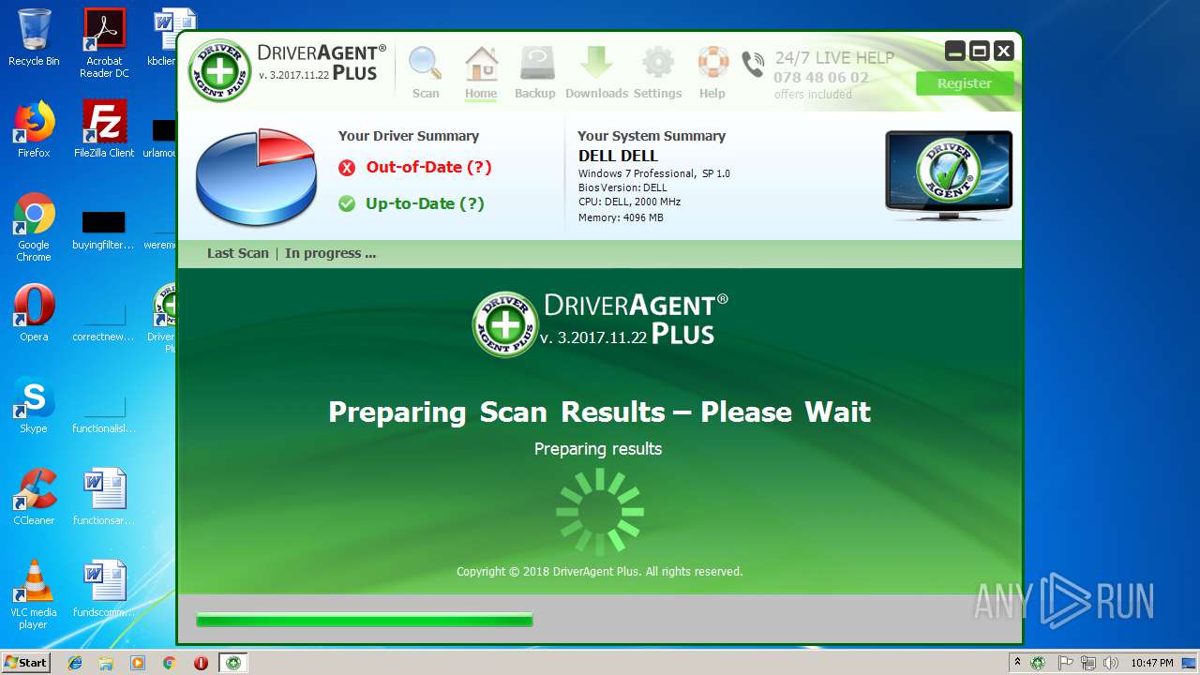
Task: Go to the Home tab
Action: pos(481,72)
